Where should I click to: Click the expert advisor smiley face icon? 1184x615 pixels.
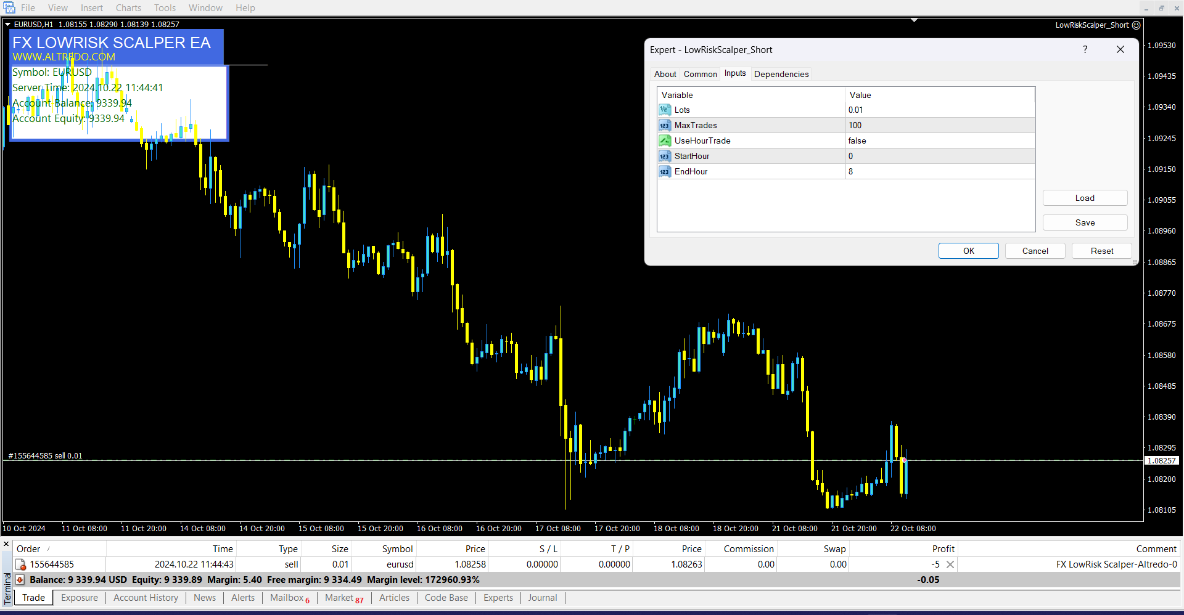pyautogui.click(x=1137, y=25)
